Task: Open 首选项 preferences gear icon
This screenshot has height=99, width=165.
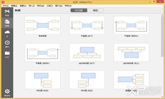Action: [x=7, y=91]
